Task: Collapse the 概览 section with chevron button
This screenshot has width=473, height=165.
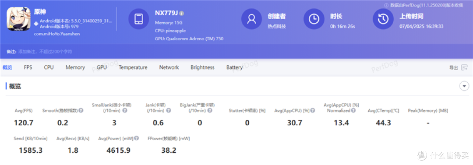Action: click(x=464, y=86)
